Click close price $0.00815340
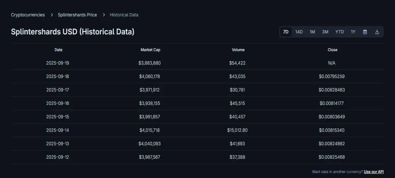 pos(332,130)
